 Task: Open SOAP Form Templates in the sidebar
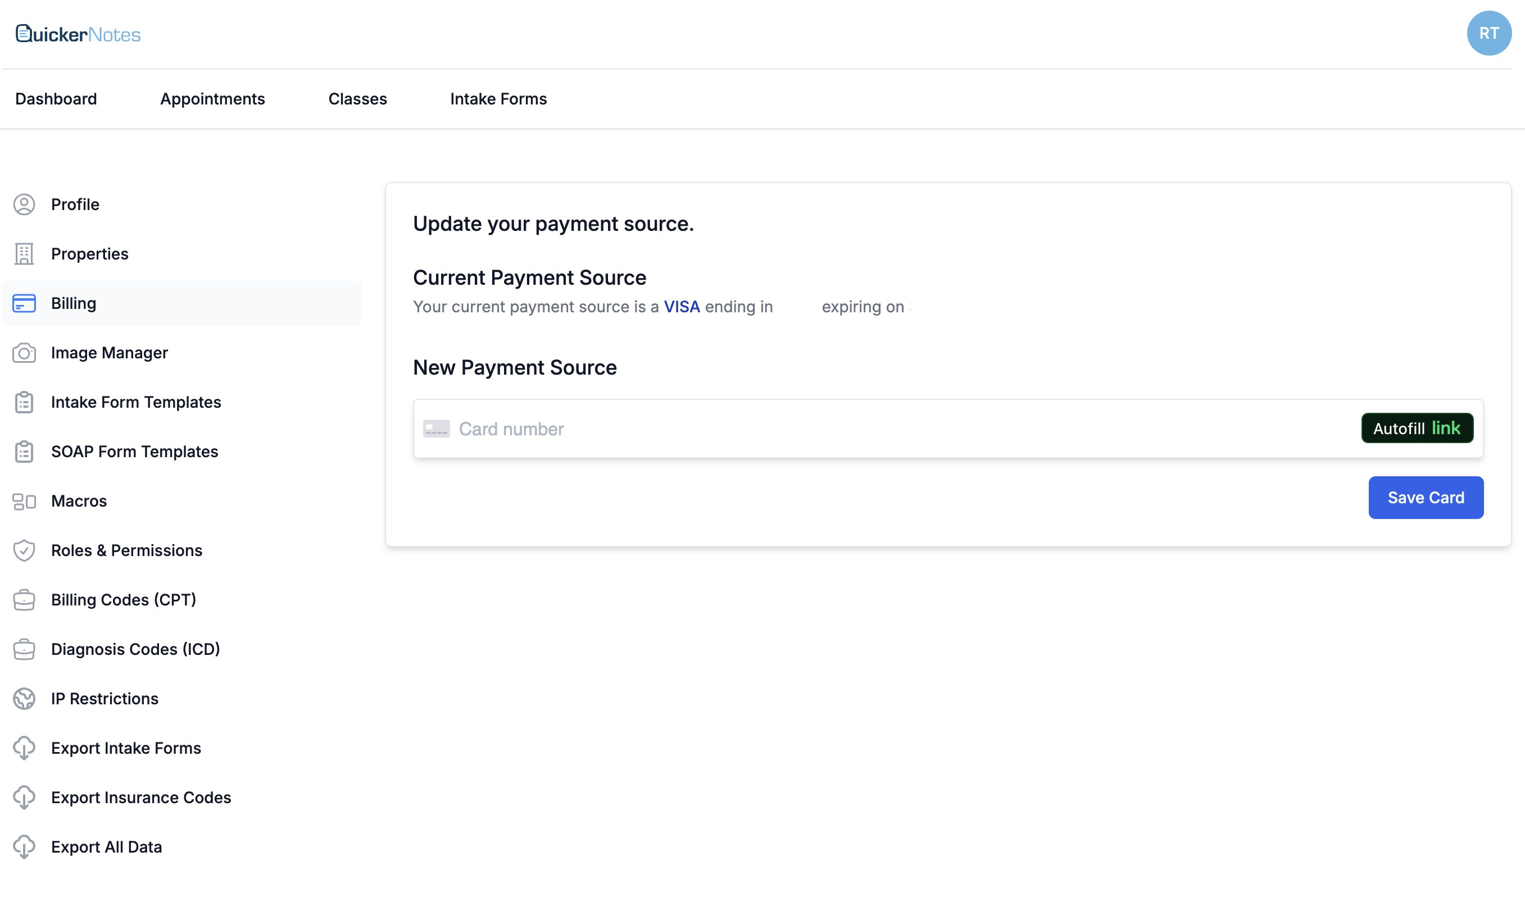coord(134,452)
